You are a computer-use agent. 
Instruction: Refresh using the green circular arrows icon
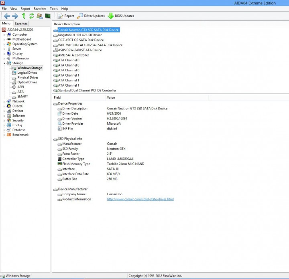click(x=32, y=16)
